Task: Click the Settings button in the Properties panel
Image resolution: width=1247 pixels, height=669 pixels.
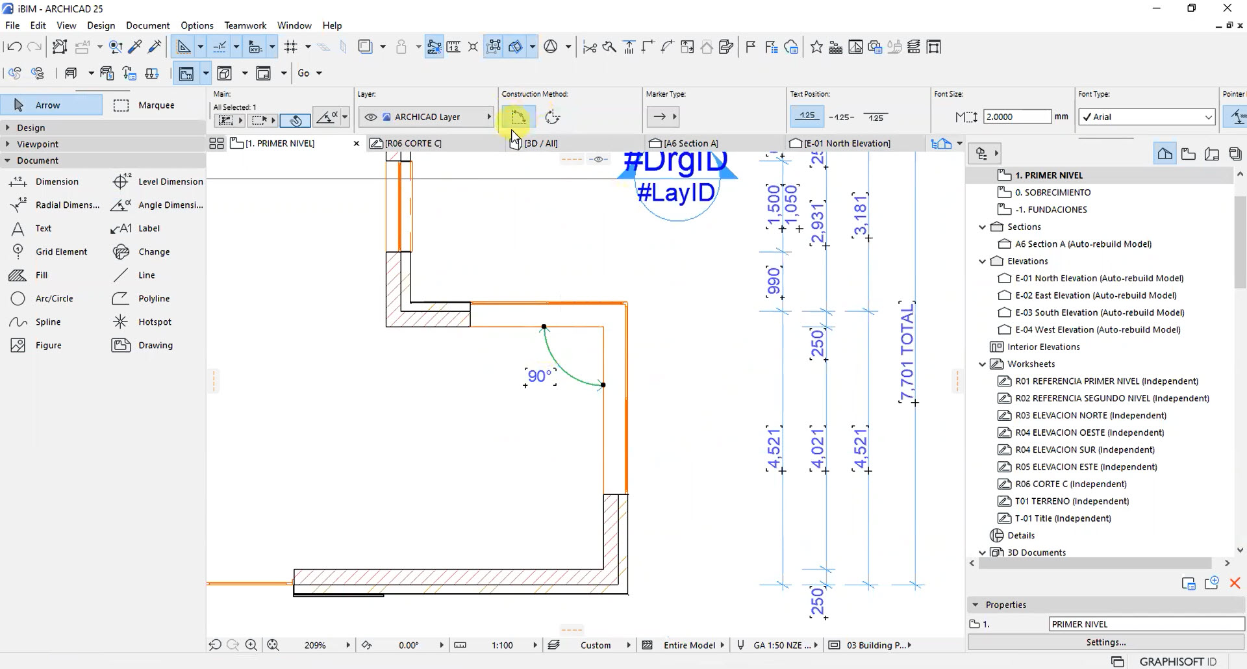Action: pyautogui.click(x=1105, y=642)
